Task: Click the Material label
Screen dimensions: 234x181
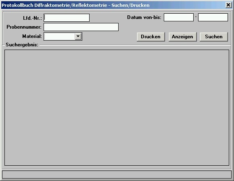Action: 32,36
